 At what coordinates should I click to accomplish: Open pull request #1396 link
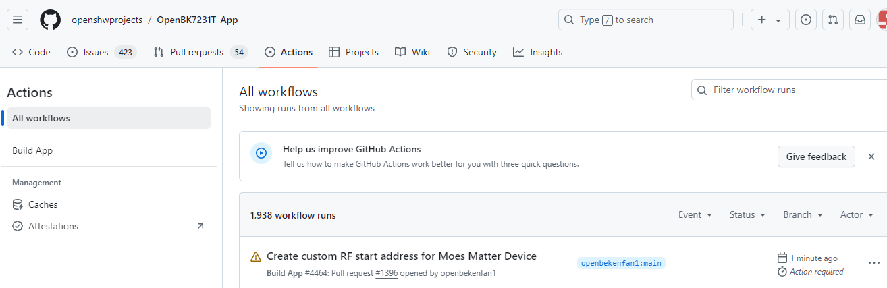[387, 273]
